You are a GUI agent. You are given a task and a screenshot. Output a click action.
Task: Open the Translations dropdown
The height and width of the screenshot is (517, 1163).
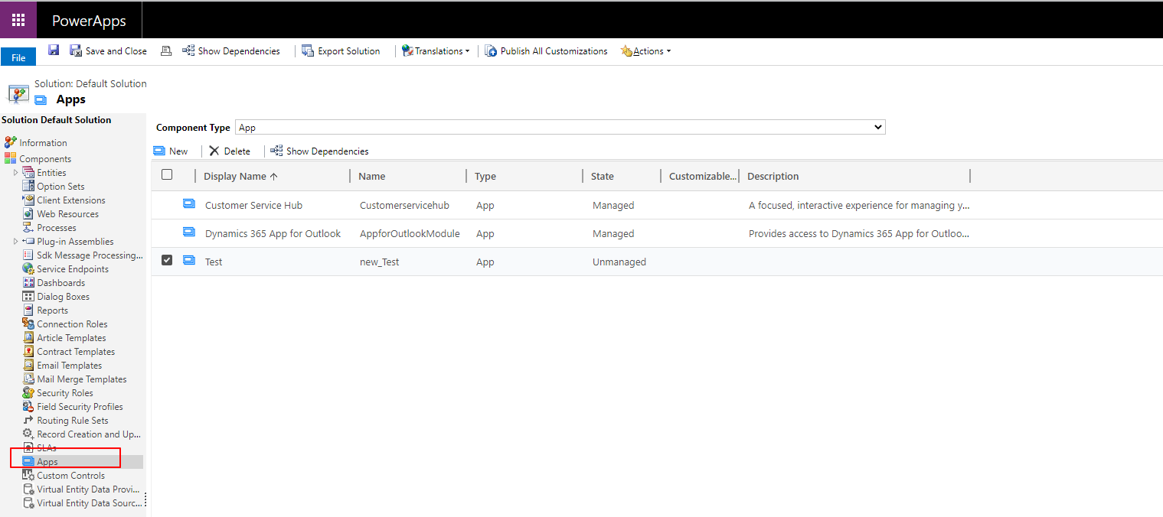[x=436, y=50]
